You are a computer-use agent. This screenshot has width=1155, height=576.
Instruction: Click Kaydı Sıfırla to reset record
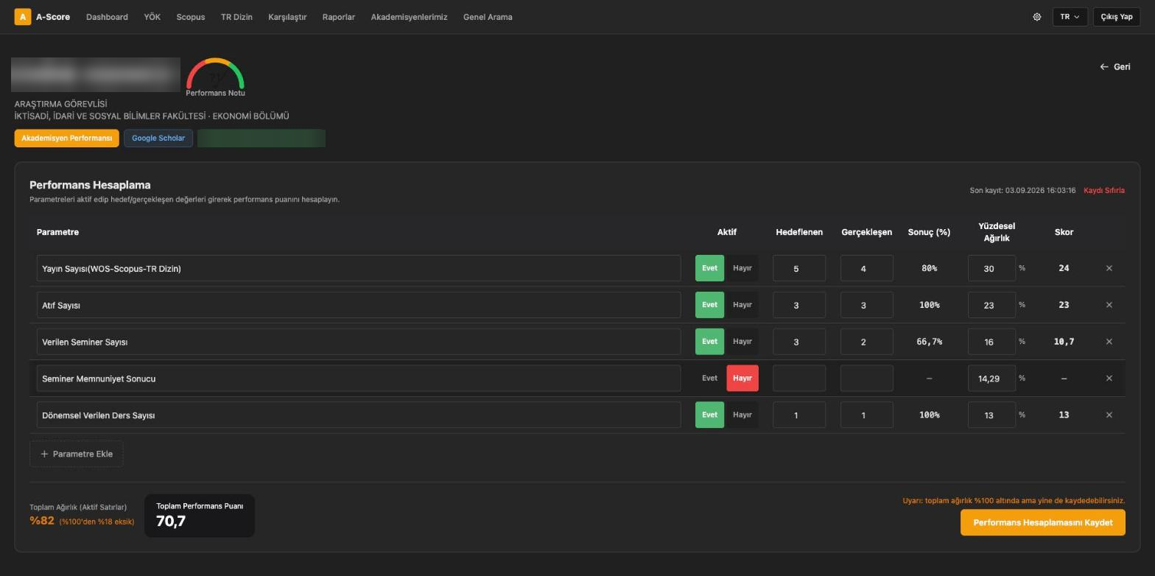(x=1104, y=191)
